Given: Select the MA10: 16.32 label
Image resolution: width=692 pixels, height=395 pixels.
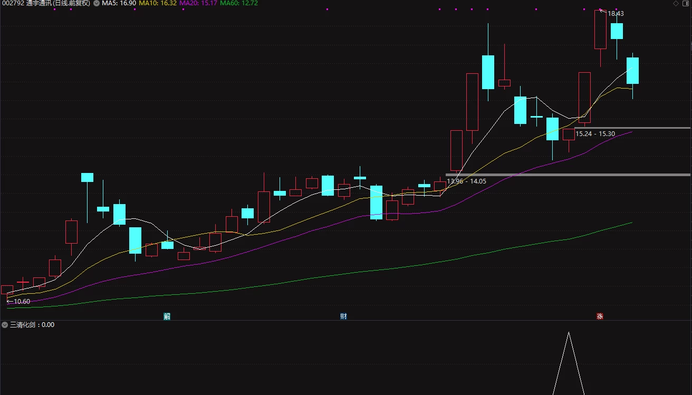Looking at the screenshot, I should [x=157, y=3].
